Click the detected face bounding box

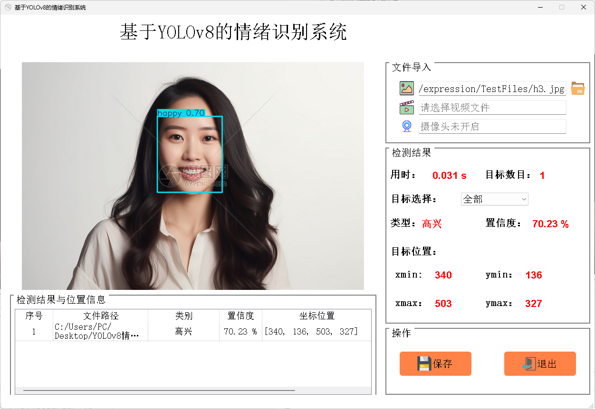pyautogui.click(x=190, y=154)
